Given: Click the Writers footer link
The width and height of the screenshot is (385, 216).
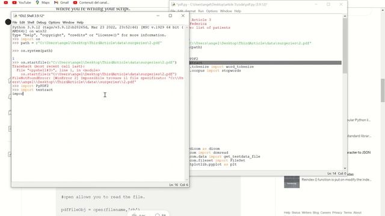Looking at the screenshot, I should 306,212.
